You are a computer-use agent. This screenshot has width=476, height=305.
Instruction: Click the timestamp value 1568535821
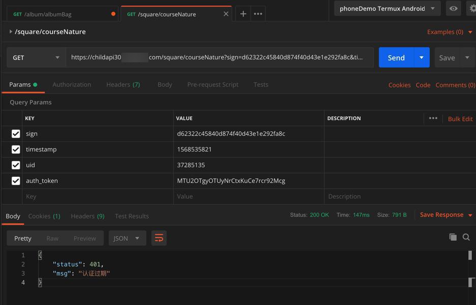[194, 149]
